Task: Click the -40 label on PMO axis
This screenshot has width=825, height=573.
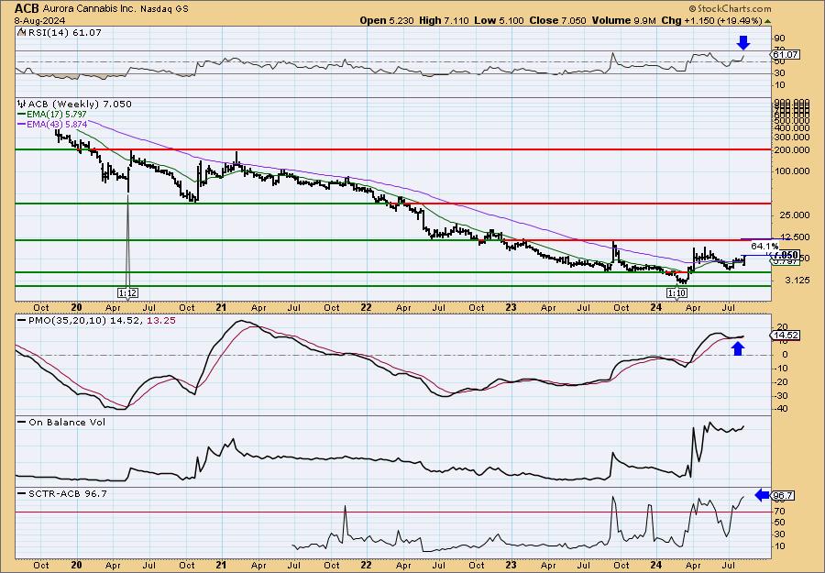Action: (780, 409)
